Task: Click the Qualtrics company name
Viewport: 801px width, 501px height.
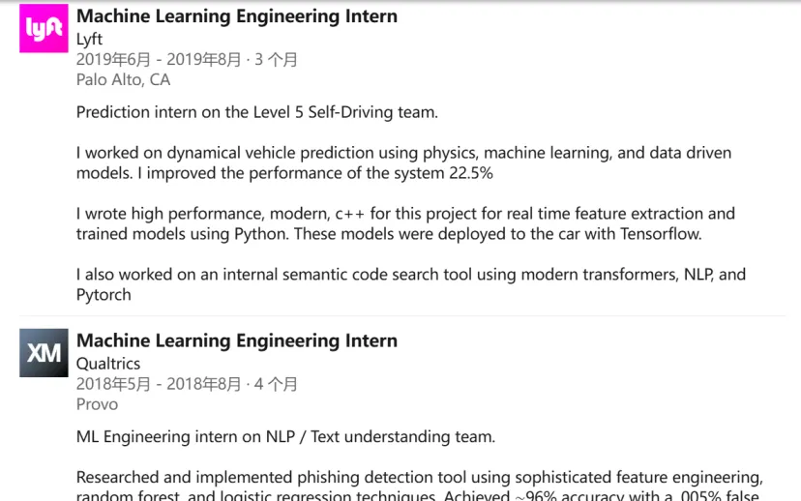Action: pos(107,364)
